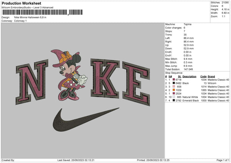This screenshot has width=231, height=163.
Task: Click the Total Bobbin value 147.04ft
Action: tap(188, 69)
